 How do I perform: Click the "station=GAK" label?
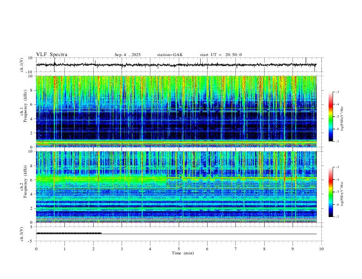pos(170,55)
